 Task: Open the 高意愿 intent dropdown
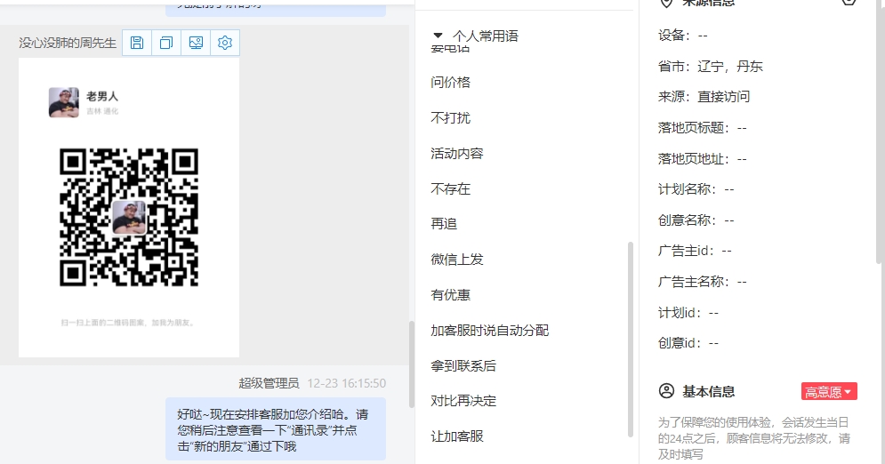829,391
